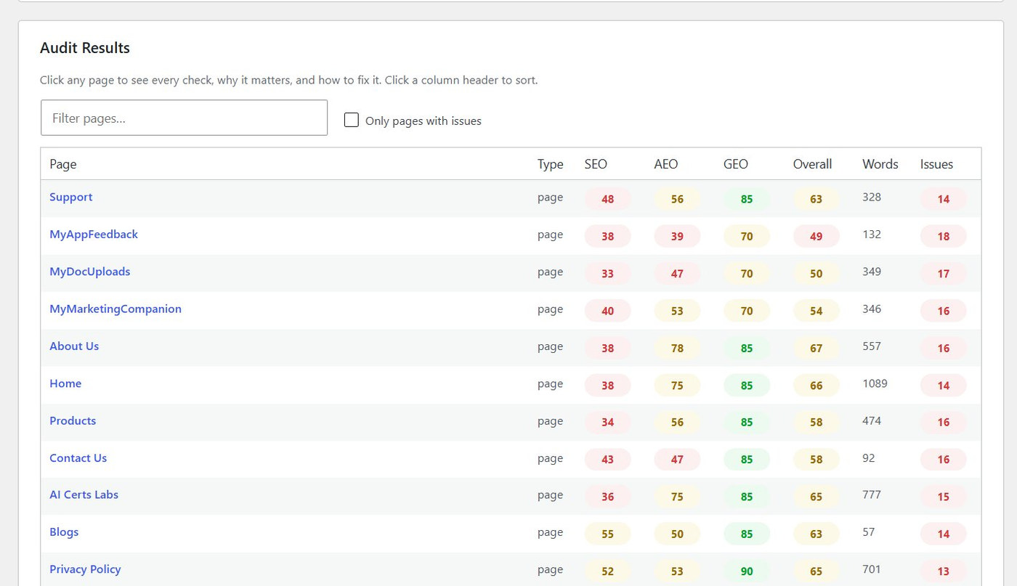Click word count 57 in Blogs row
The width and height of the screenshot is (1017, 586).
coord(869,532)
